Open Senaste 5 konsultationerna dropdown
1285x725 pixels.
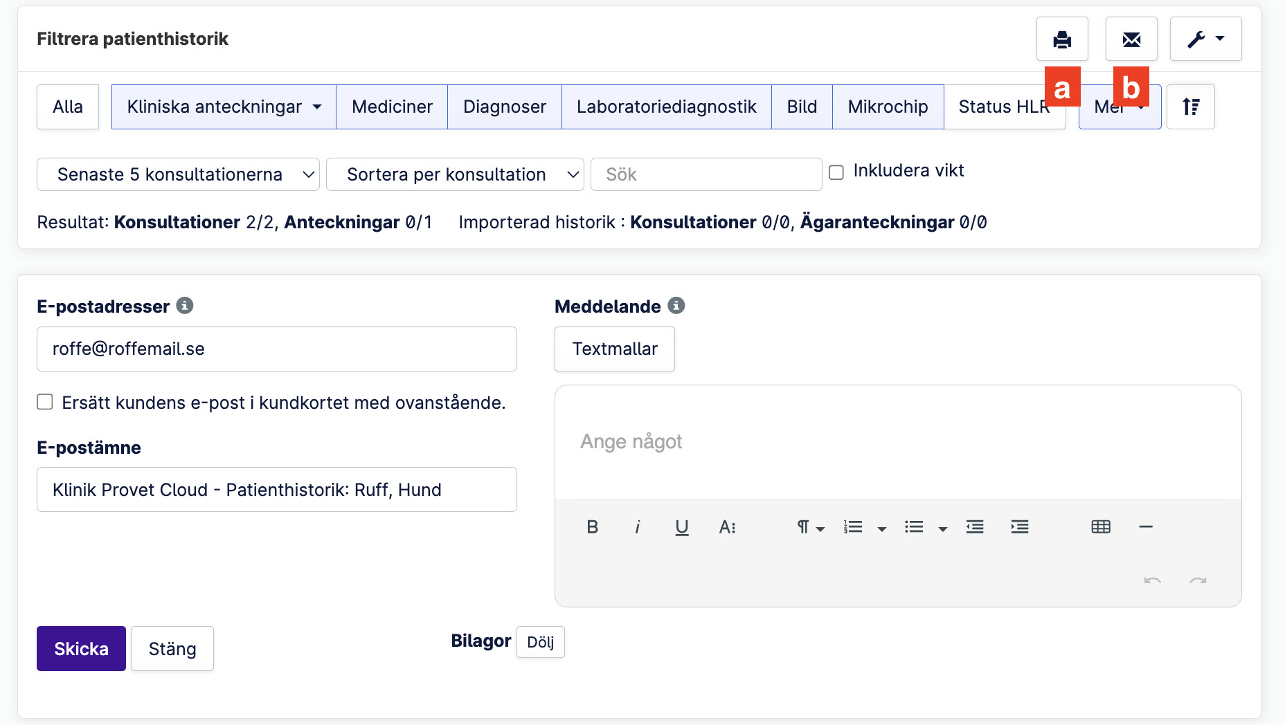[178, 174]
